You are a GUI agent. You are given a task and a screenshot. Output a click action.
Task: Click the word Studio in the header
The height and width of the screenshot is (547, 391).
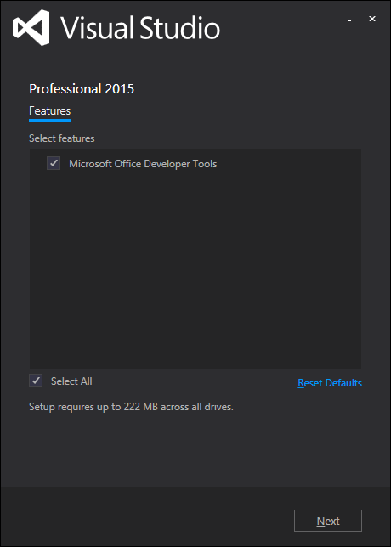click(180, 27)
